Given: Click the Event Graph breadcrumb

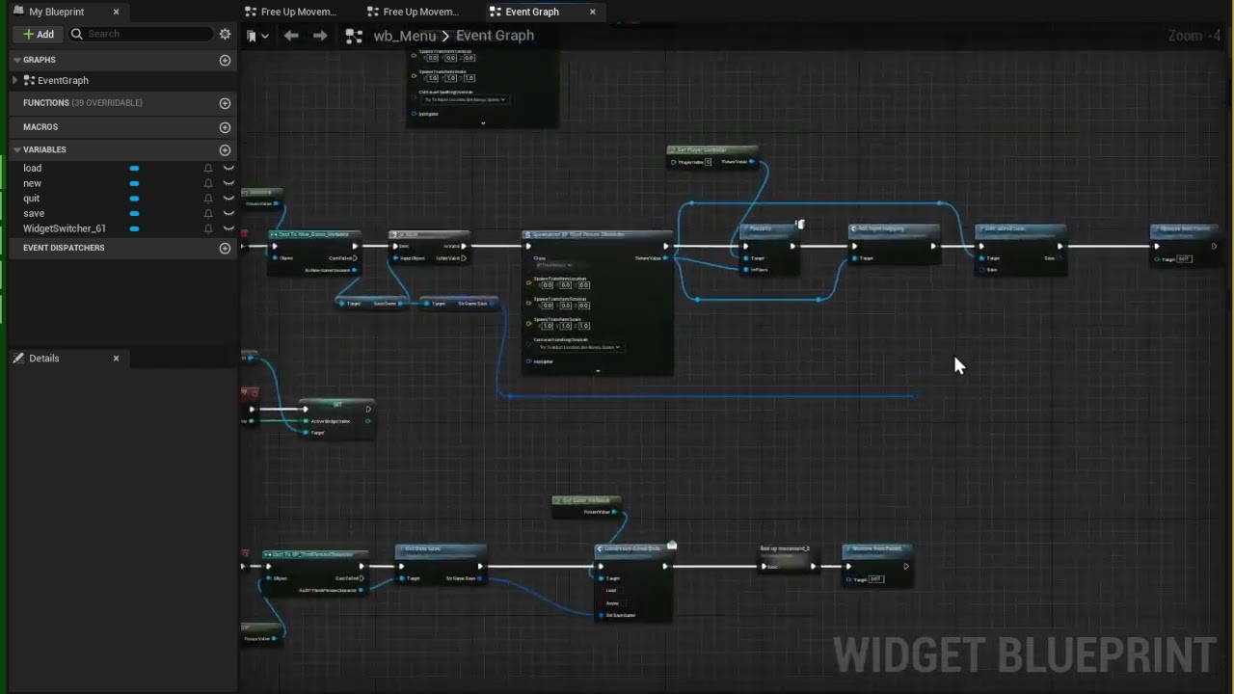Looking at the screenshot, I should 495,36.
